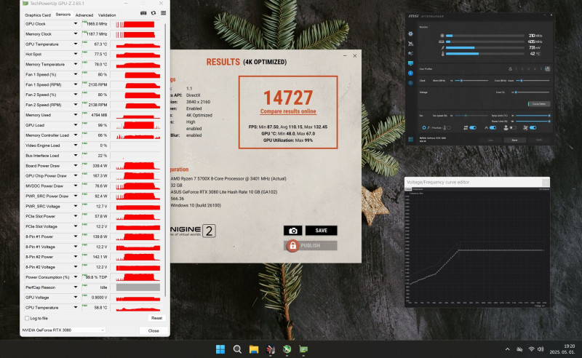Viewport: 582px width, 358px height.
Task: Toggle the switch next to the sync arrows icon
Action: pyautogui.click(x=473, y=128)
